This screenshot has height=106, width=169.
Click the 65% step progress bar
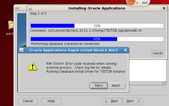point(97,39)
